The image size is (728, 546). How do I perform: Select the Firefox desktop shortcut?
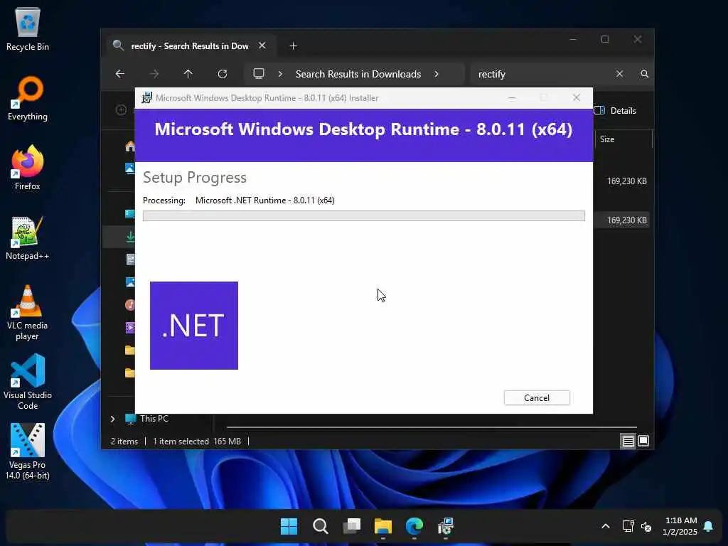pyautogui.click(x=28, y=168)
